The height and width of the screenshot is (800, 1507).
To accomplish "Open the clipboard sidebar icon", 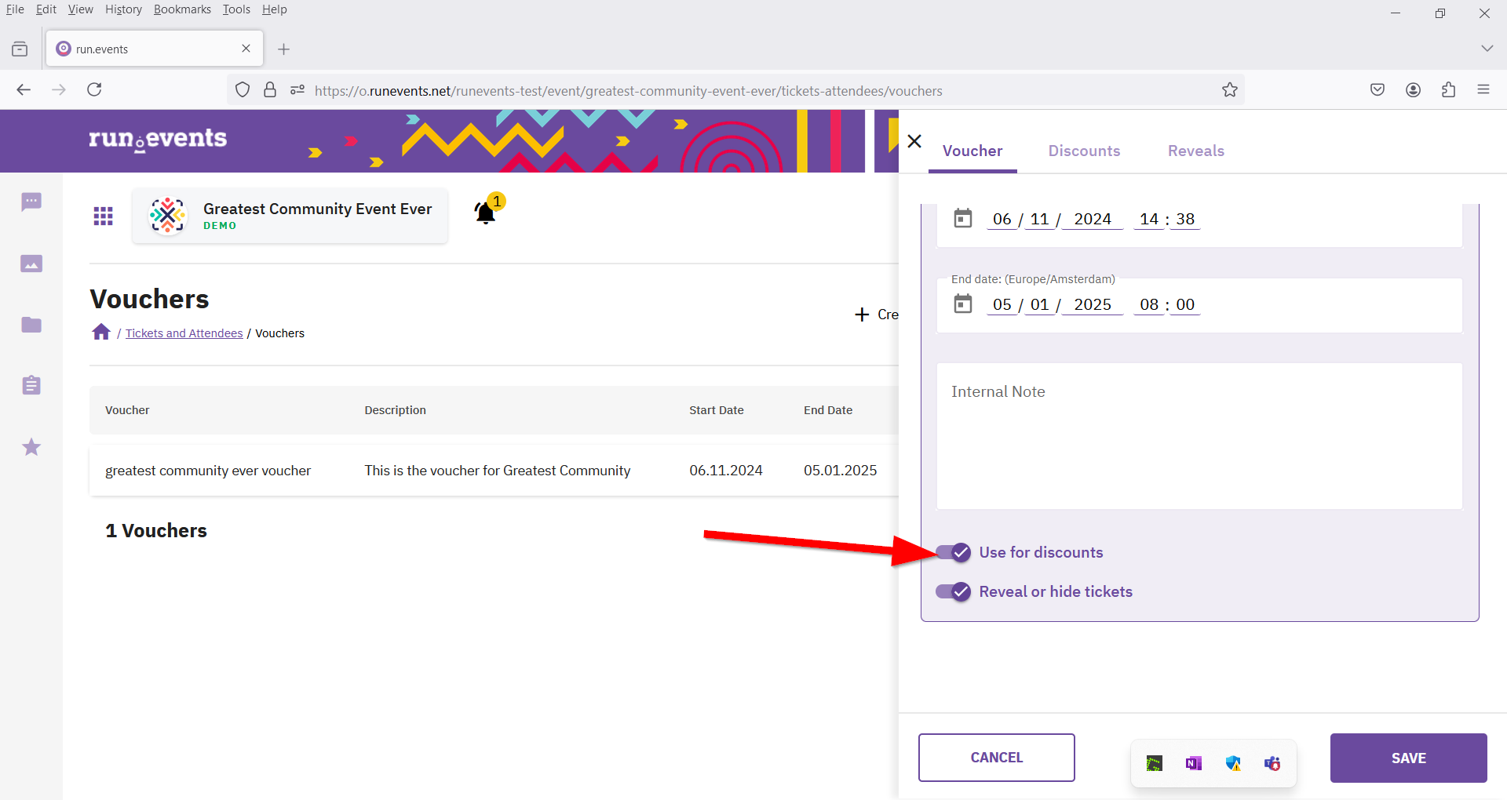I will pos(31,385).
